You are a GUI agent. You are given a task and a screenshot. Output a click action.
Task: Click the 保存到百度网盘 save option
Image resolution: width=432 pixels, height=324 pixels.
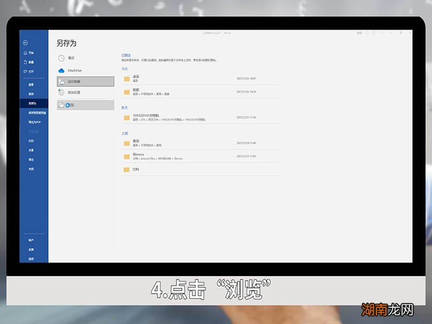pos(32,112)
